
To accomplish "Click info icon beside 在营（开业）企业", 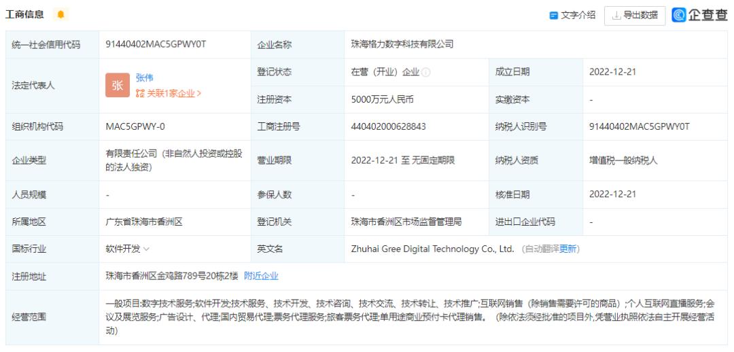I will (x=426, y=73).
